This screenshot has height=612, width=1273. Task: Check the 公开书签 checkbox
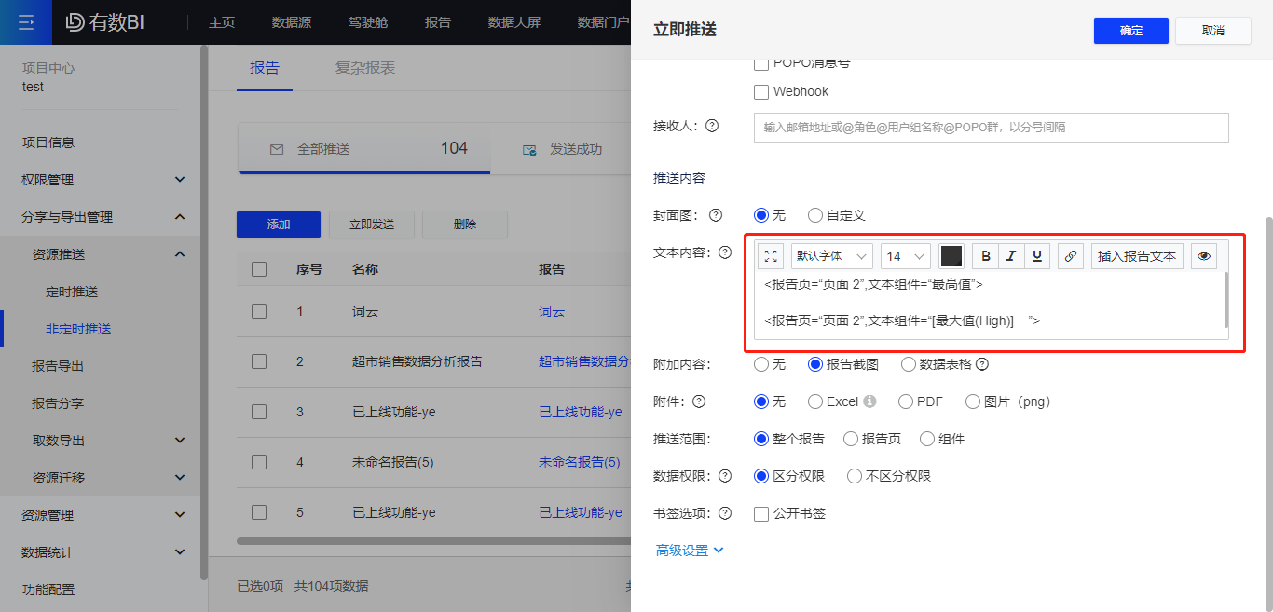tap(761, 513)
